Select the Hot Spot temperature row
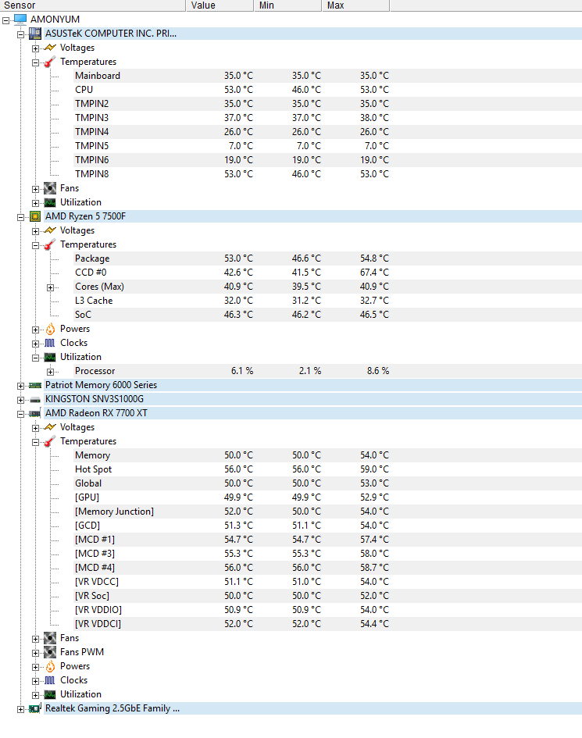The width and height of the screenshot is (582, 738). [x=327, y=469]
